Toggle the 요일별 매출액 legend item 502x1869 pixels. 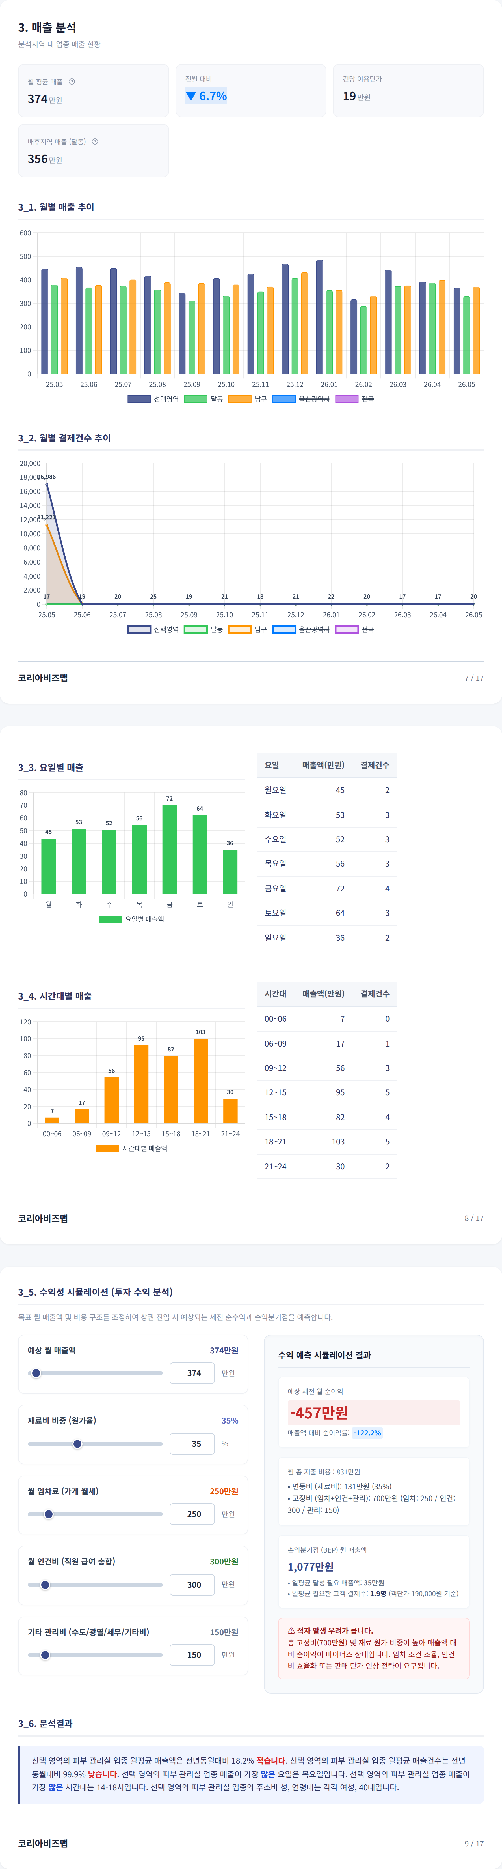coord(132,919)
